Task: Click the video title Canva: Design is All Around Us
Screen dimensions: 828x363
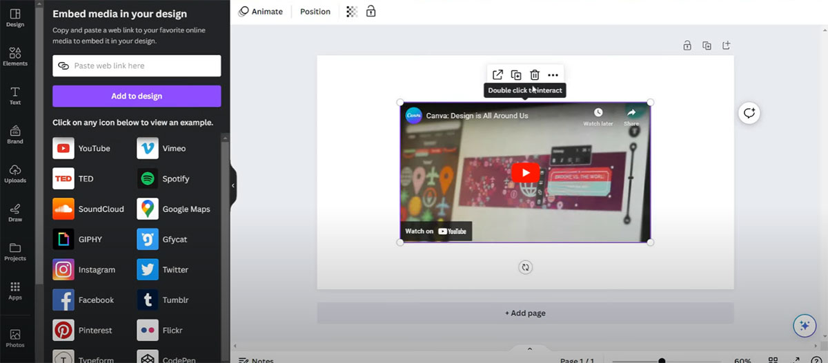Action: click(x=477, y=116)
